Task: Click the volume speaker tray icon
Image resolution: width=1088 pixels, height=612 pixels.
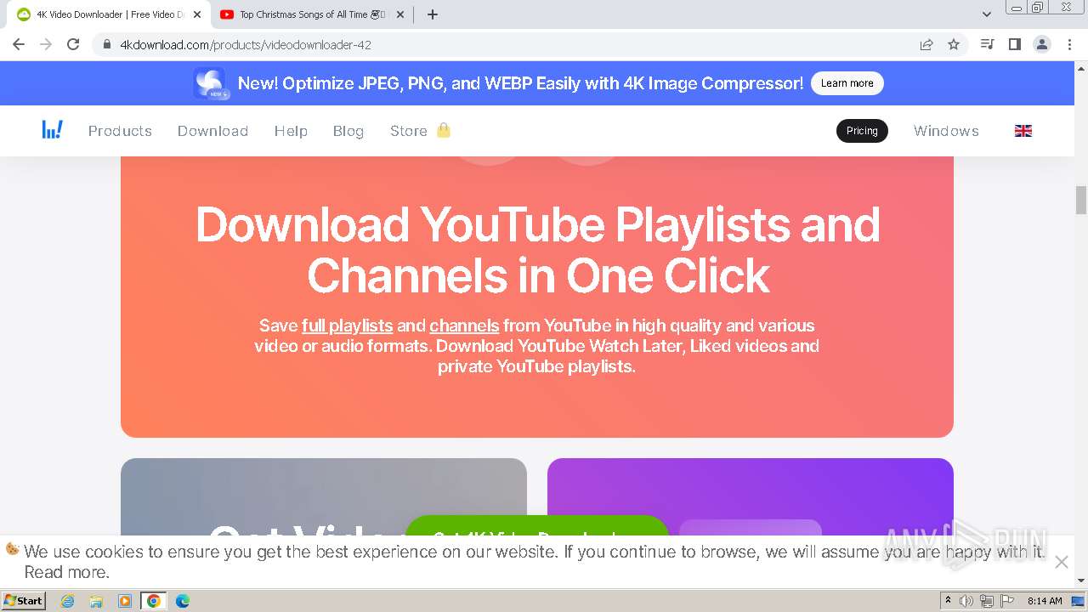Action: [966, 601]
